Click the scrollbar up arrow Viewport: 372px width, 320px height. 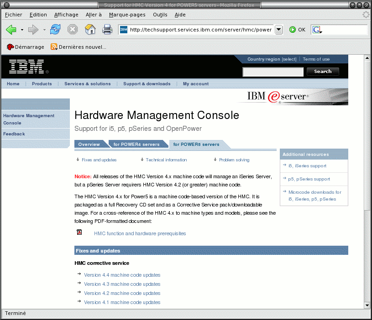coord(367,58)
